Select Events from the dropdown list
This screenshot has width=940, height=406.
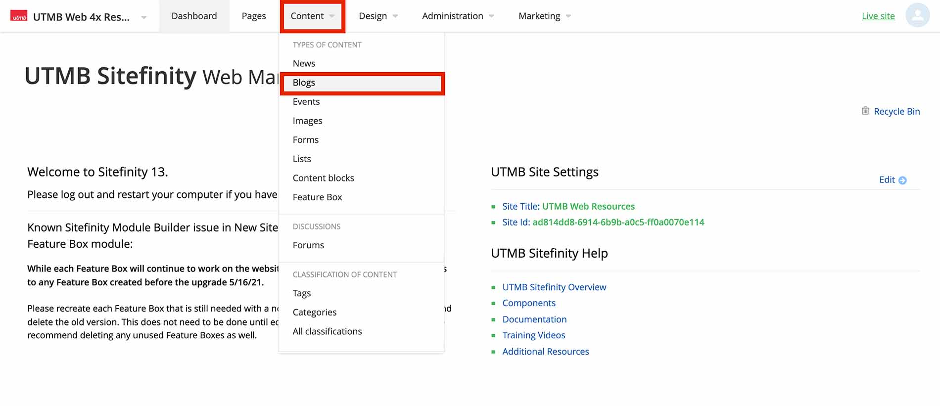pyautogui.click(x=306, y=102)
